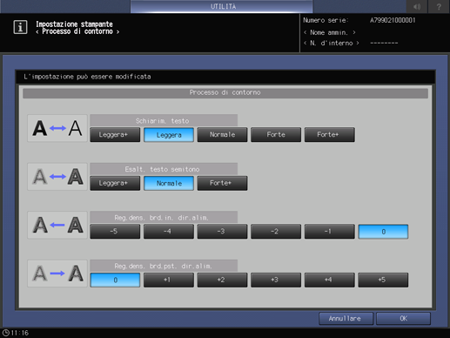Choose 0 for Reg.dens. brd.pst. dir.alim.
The width and height of the screenshot is (450, 338).
(x=115, y=280)
